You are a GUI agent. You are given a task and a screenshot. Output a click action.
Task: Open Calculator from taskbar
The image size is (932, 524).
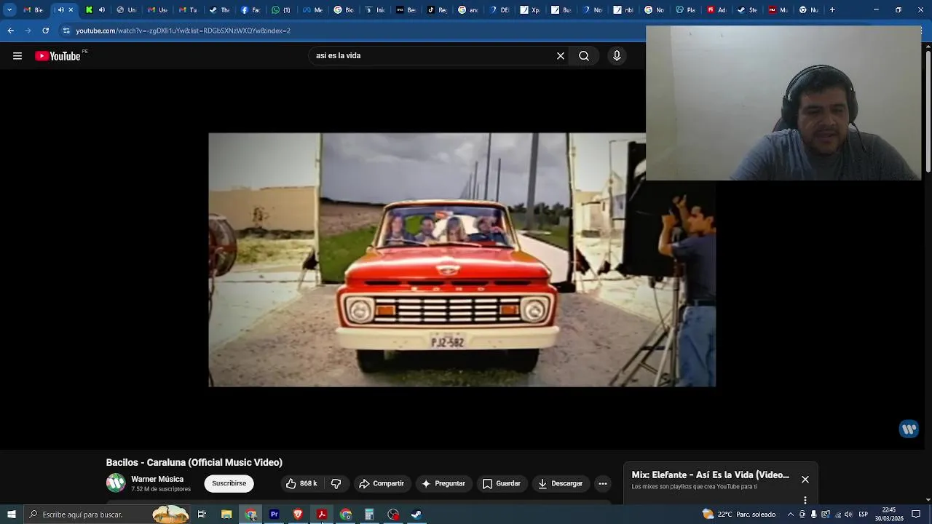coord(369,515)
